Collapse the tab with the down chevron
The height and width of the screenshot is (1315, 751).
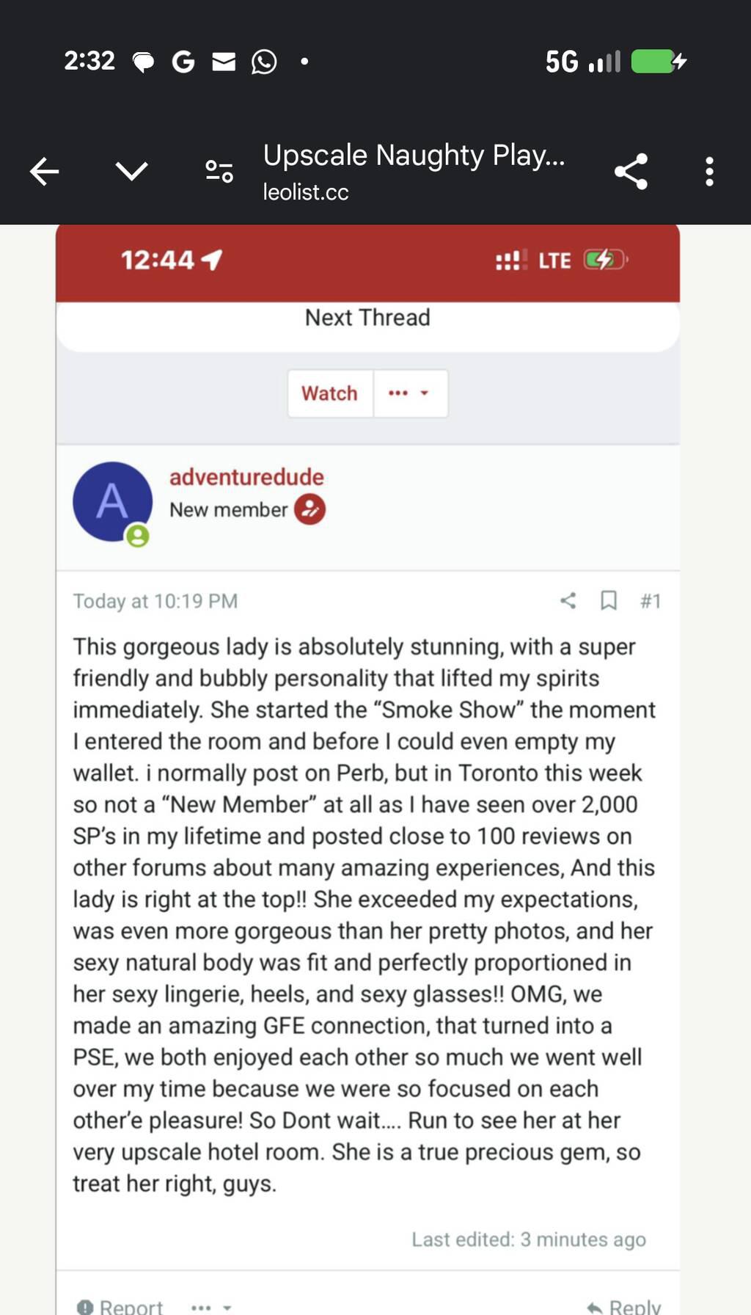point(132,172)
